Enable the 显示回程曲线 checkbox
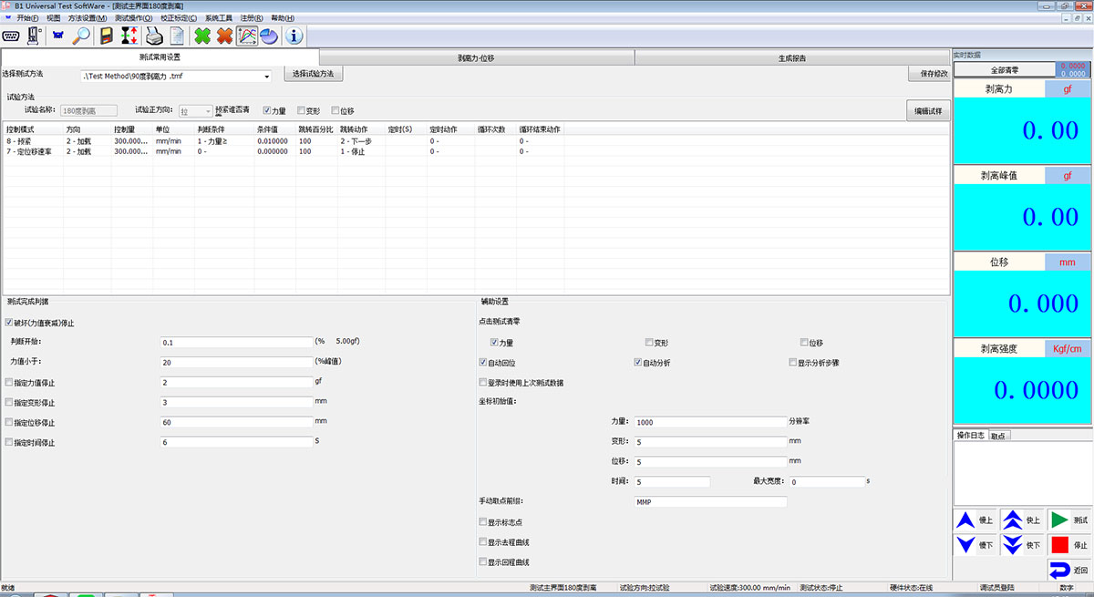 coord(483,562)
